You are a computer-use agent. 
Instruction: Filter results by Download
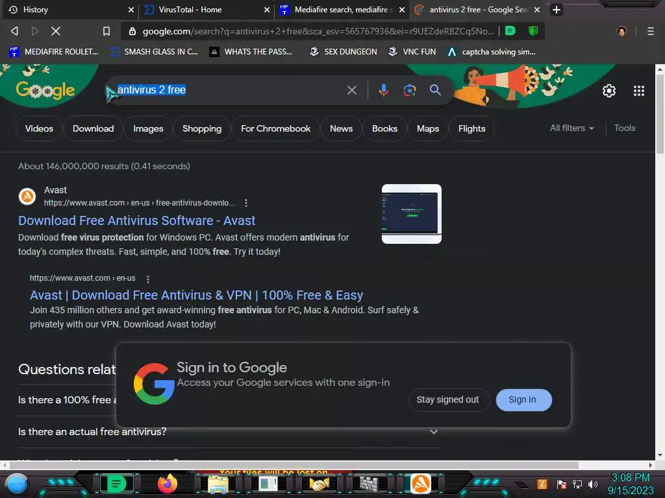tap(93, 128)
